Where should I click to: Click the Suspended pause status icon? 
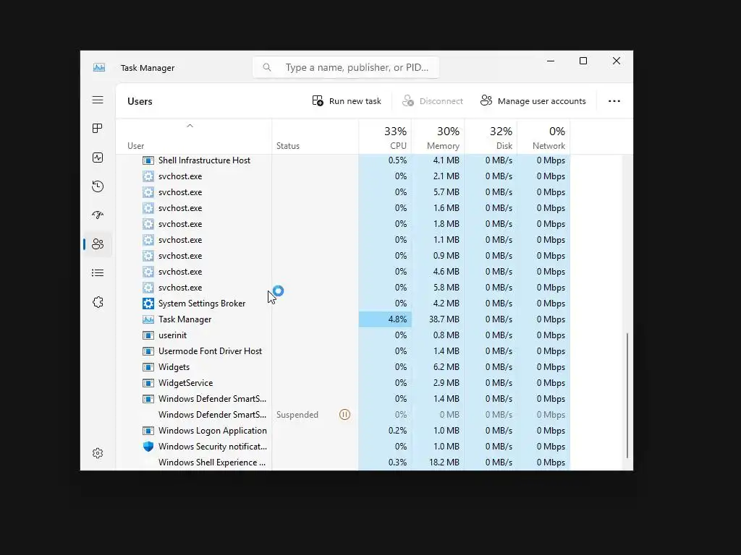coord(345,415)
